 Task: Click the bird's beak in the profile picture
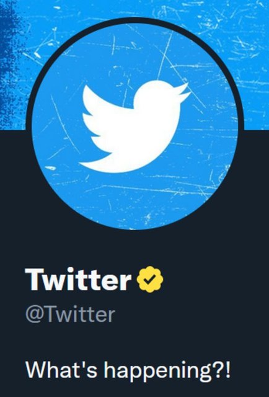185,91
